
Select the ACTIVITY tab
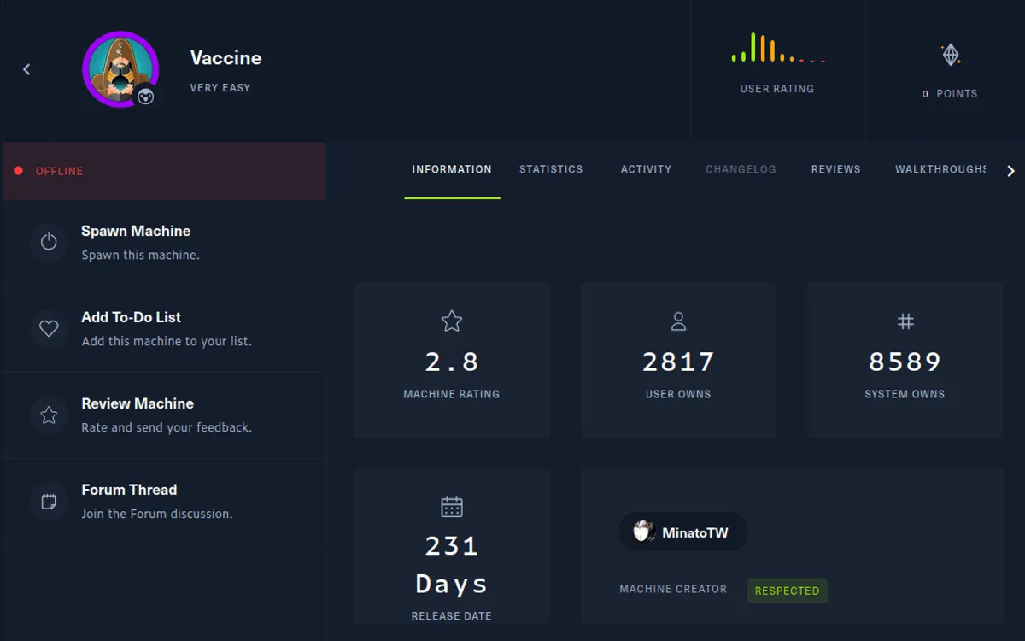pos(646,169)
